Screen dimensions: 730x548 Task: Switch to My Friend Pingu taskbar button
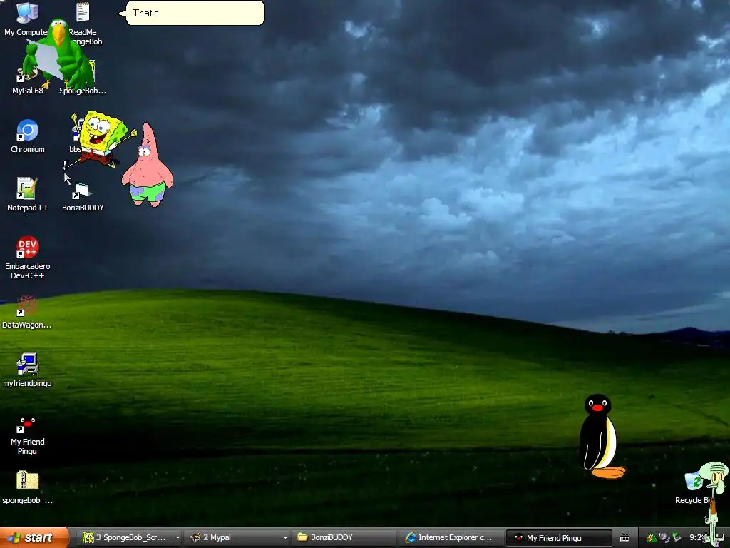coord(559,538)
